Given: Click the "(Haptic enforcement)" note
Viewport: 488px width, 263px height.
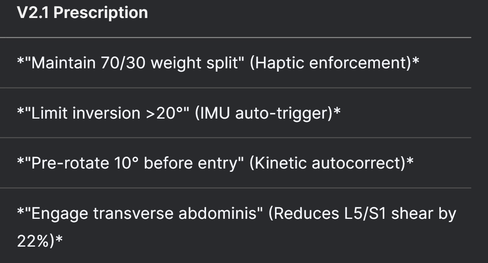Looking at the screenshot, I should [x=331, y=63].
